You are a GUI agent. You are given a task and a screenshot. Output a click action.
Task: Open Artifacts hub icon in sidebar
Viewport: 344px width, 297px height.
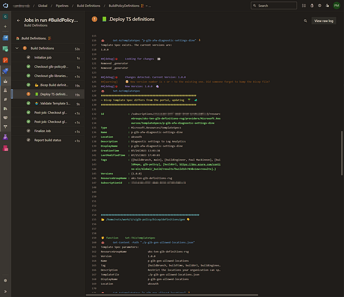coord(5,148)
